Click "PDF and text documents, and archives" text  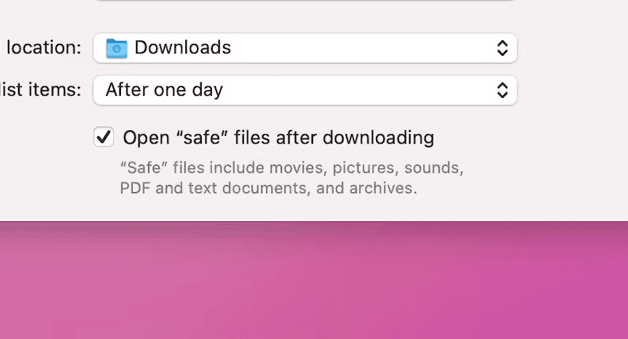(x=268, y=188)
